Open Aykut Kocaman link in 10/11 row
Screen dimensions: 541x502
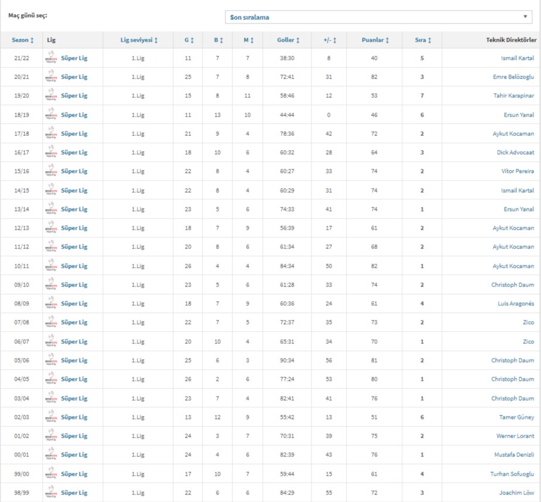click(513, 266)
